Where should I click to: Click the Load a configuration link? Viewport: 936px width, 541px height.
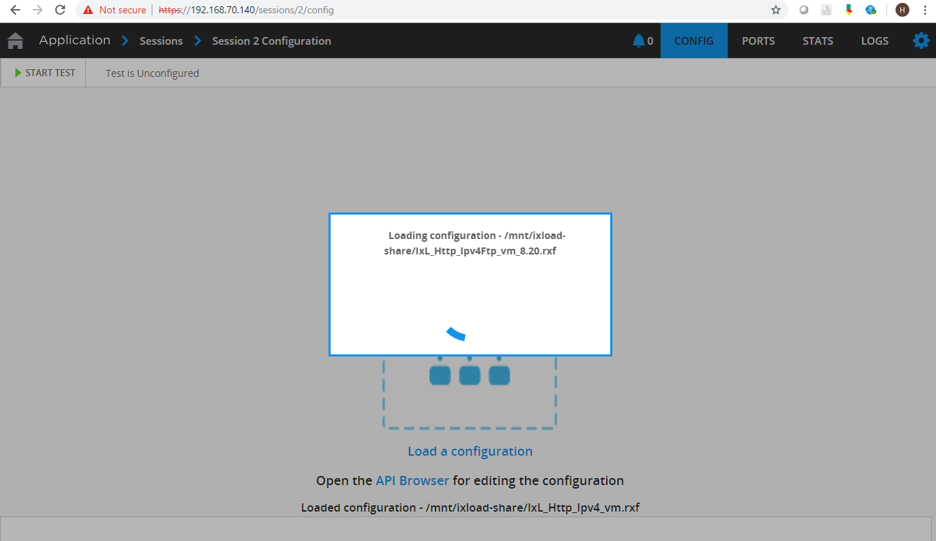click(470, 452)
